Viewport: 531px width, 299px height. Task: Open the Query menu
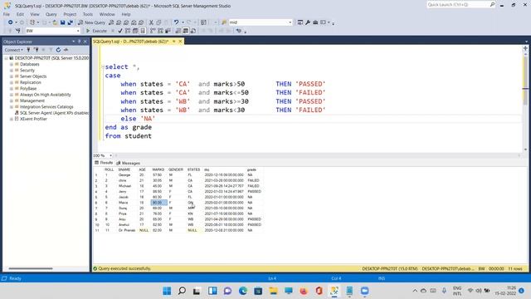[51, 14]
